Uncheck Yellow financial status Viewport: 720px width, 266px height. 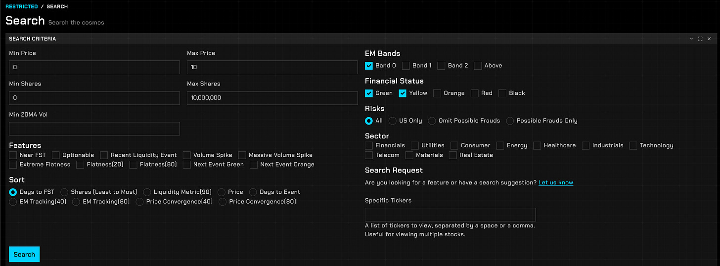point(403,93)
